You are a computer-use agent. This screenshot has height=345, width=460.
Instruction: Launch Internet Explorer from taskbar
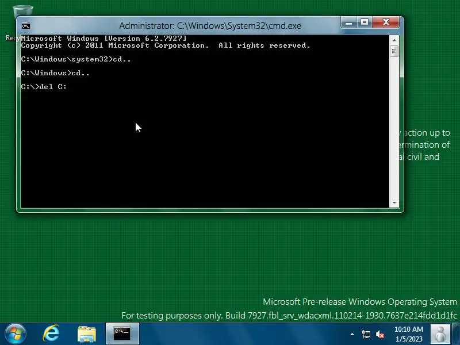(x=51, y=333)
